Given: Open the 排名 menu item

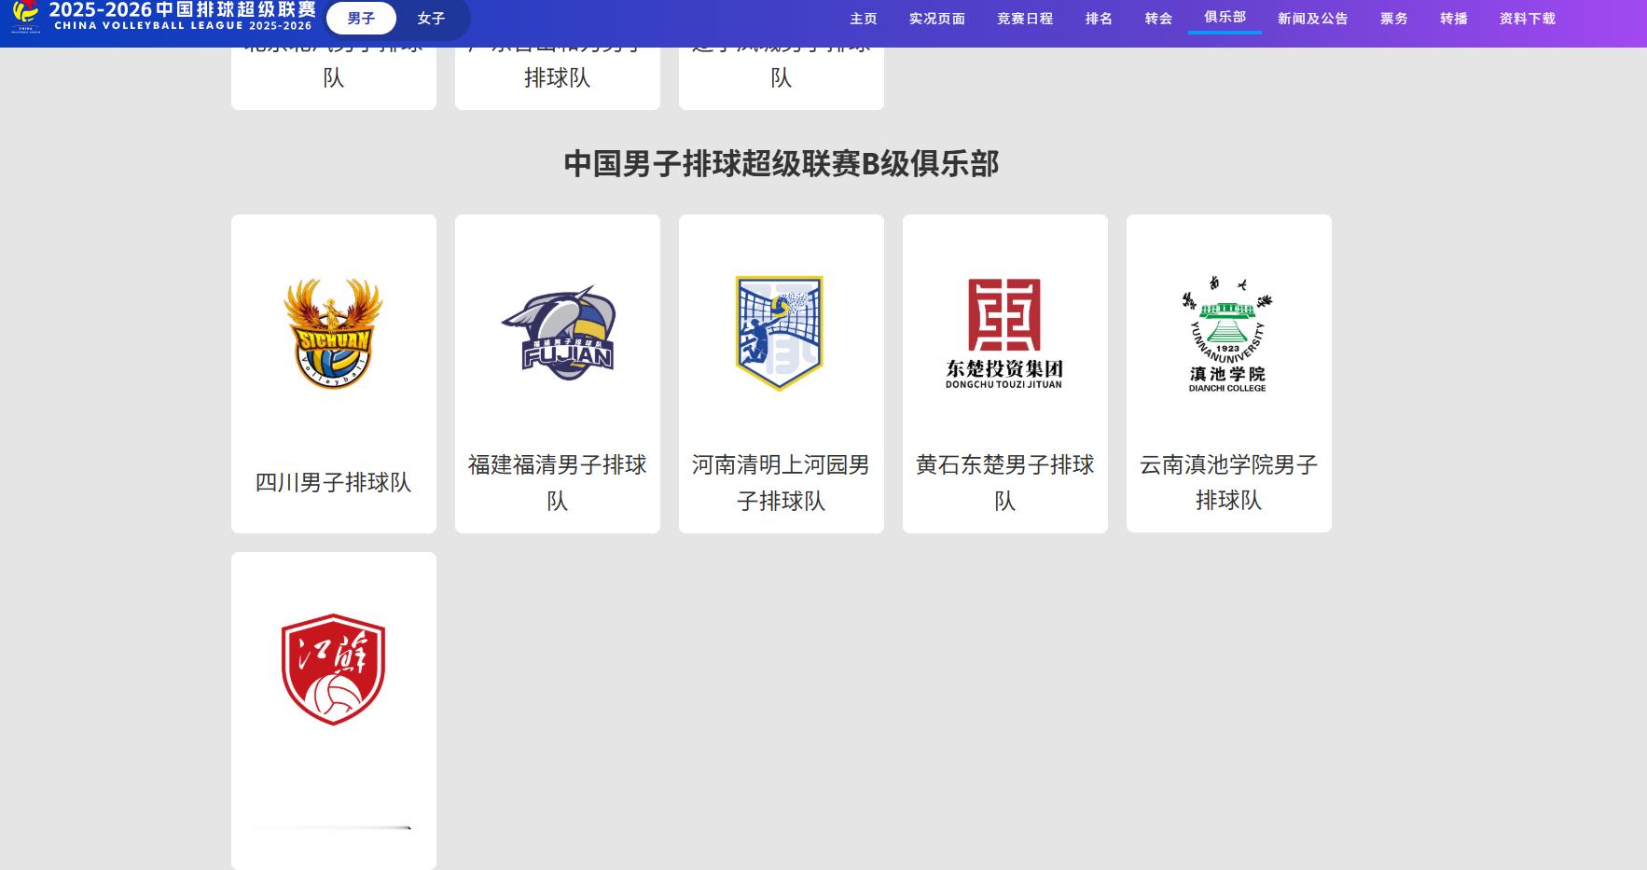Looking at the screenshot, I should [1099, 19].
